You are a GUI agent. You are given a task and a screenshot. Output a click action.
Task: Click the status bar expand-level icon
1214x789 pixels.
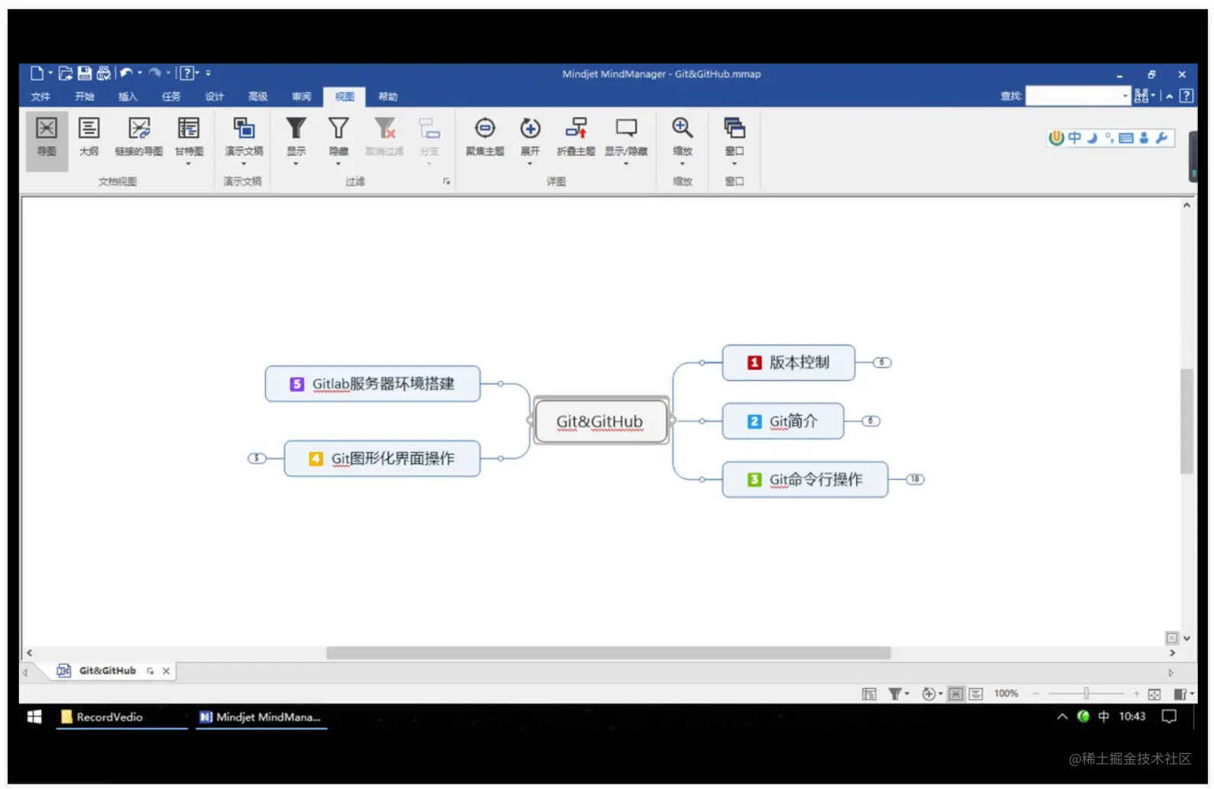point(928,694)
